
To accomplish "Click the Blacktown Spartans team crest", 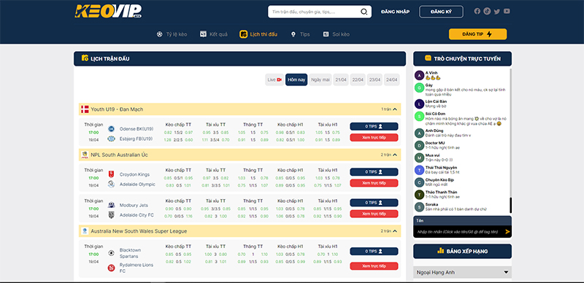I will (111, 253).
